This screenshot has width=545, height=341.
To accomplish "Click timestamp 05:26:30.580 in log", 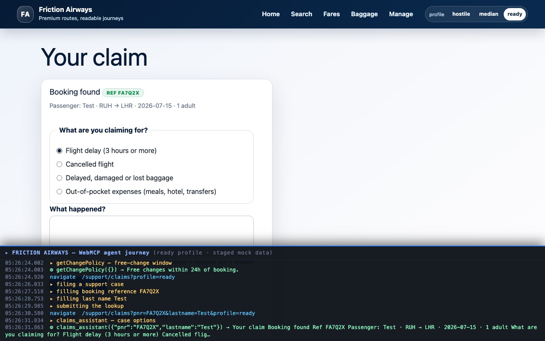I will pyautogui.click(x=24, y=313).
